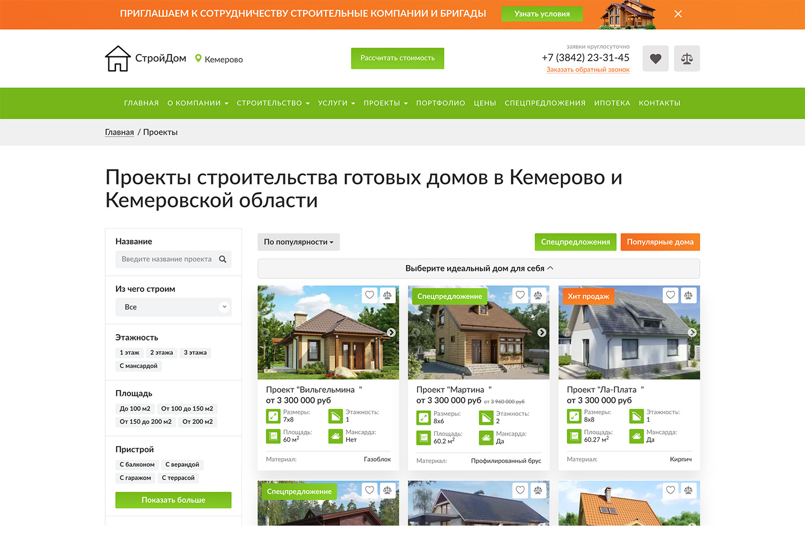Screen dimensions: 805x536
Task: Collapse 'Выберите идеальный дом для себя' panel
Action: pyautogui.click(x=478, y=268)
